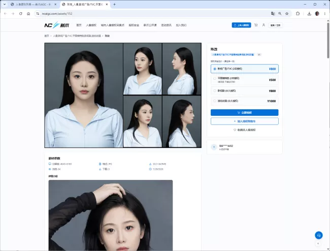Click the file format icon beside JPG
This screenshot has width=330, height=251.
pos(100,164)
